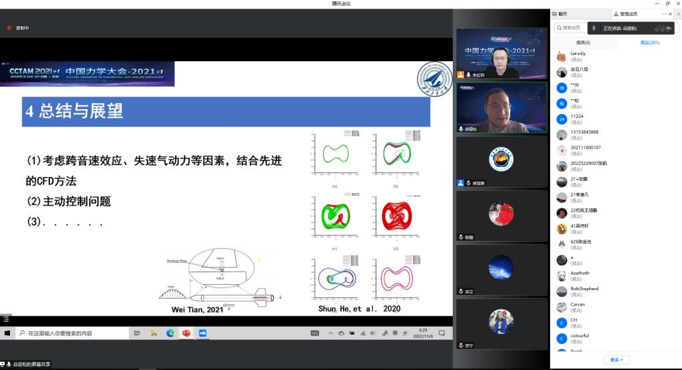Click the return arrow in the speaking banner
This screenshot has height=370, width=682.
tap(668, 29)
